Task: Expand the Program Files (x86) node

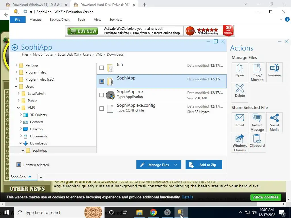Action: coord(16,79)
